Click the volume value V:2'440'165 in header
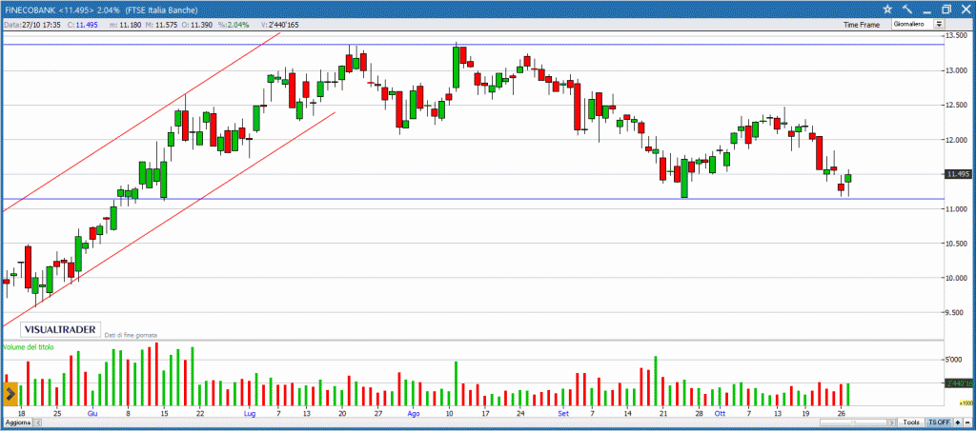This screenshot has width=976, height=431. tap(279, 25)
